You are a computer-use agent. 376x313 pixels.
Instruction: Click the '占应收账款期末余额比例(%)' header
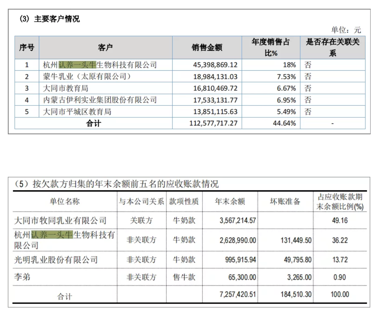[x=340, y=201]
